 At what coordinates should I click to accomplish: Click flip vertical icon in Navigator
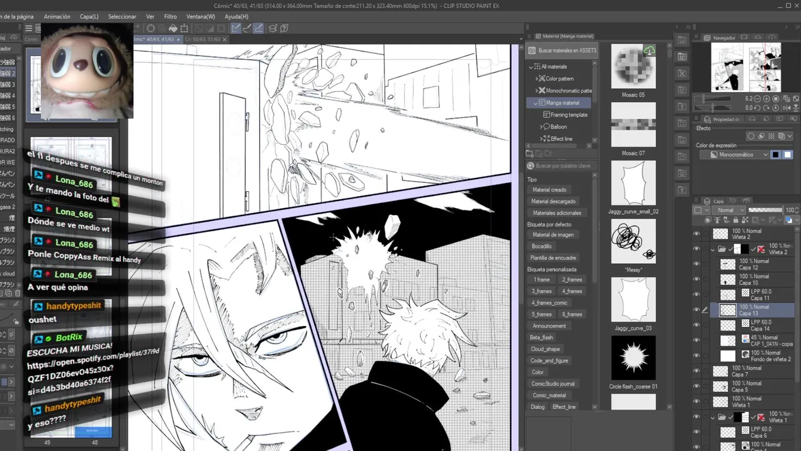pyautogui.click(x=796, y=108)
